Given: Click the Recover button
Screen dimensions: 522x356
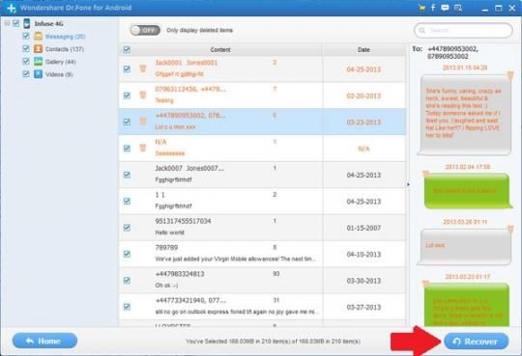Looking at the screenshot, I should [x=476, y=342].
